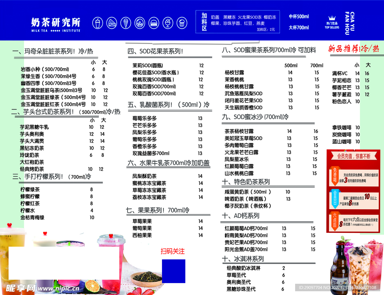The image size is (384, 295).
Task: Click the 茉莉SOD(圆瓶) item
Action: pyautogui.click(x=148, y=66)
